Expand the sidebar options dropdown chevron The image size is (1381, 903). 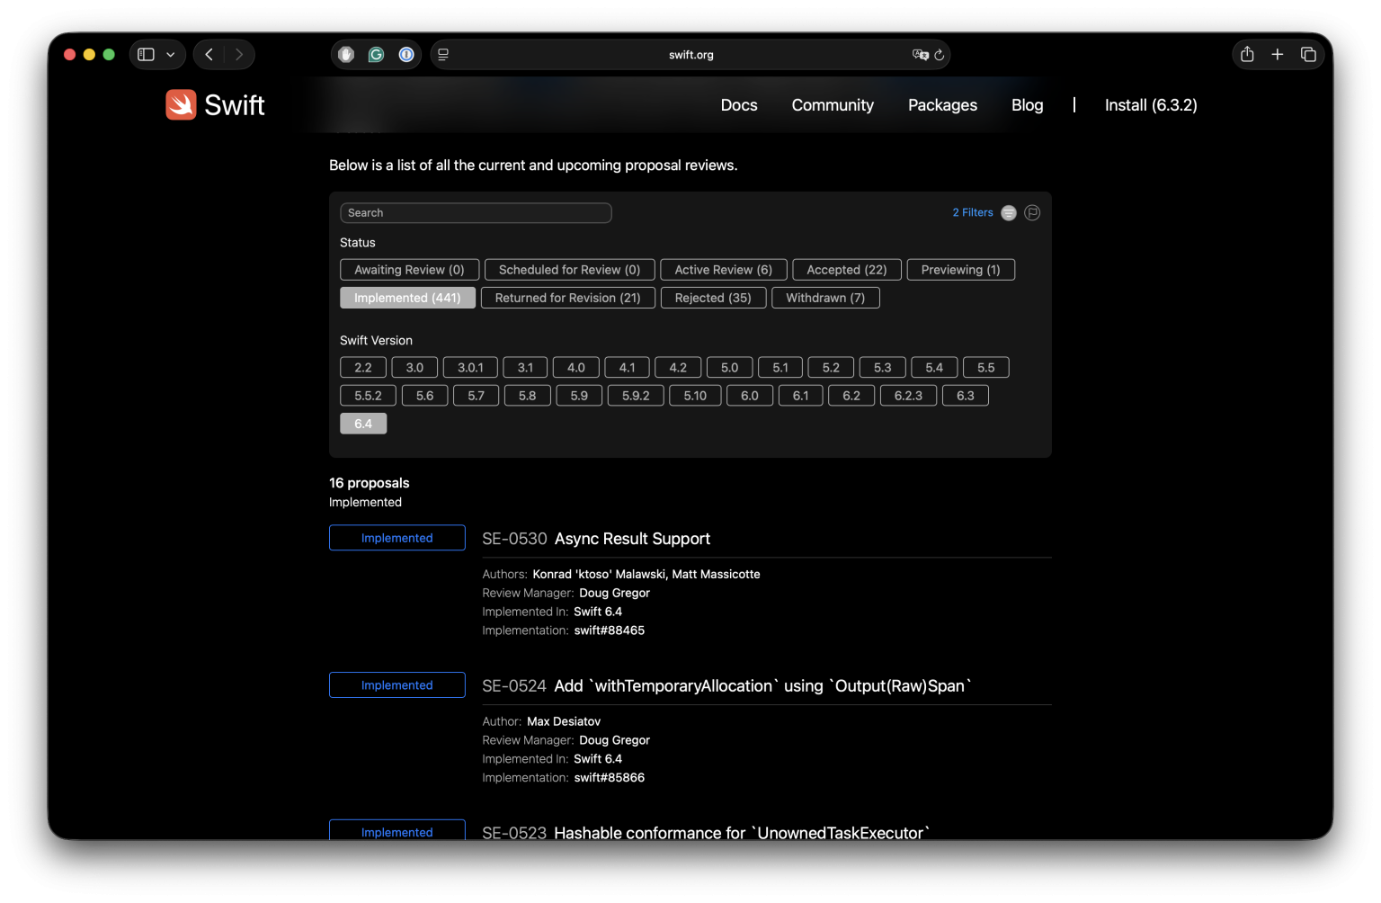[171, 55]
